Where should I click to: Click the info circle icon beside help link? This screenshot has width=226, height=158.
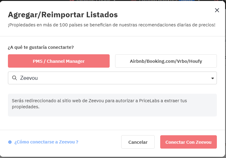(x=10, y=142)
